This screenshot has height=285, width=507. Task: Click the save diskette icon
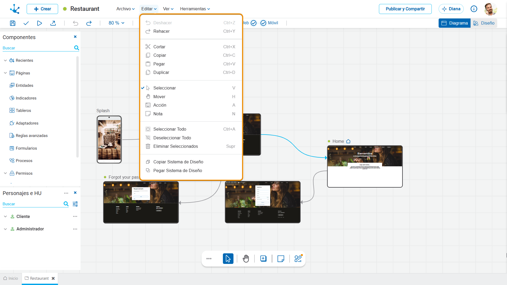[x=13, y=23]
